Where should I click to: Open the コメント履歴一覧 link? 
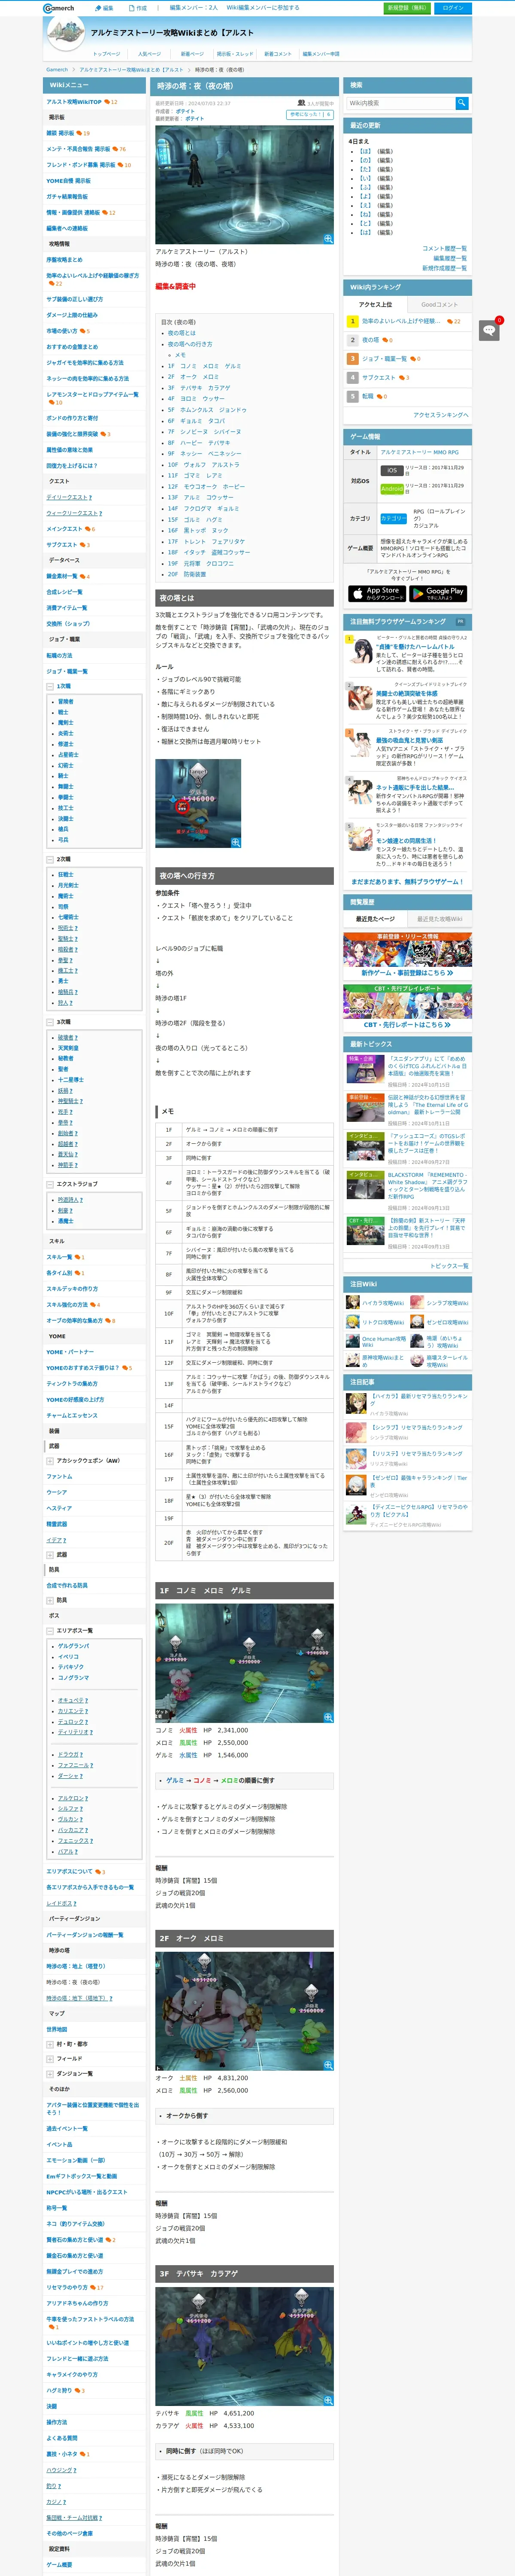(x=444, y=248)
